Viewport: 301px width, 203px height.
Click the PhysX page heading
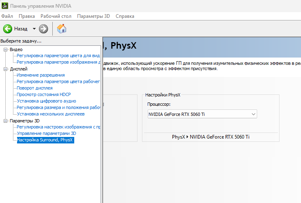click(120, 46)
